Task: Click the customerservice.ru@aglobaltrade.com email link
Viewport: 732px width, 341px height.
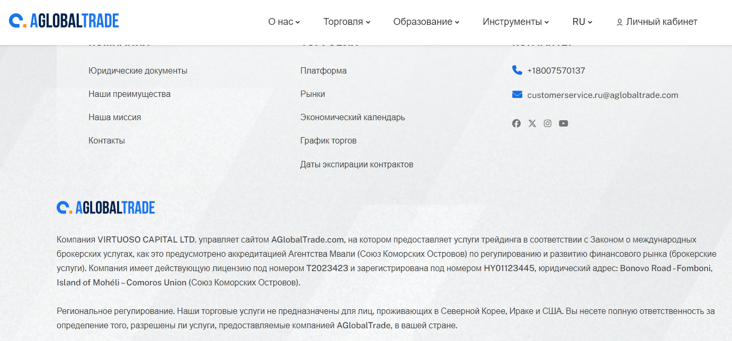Action: point(603,94)
